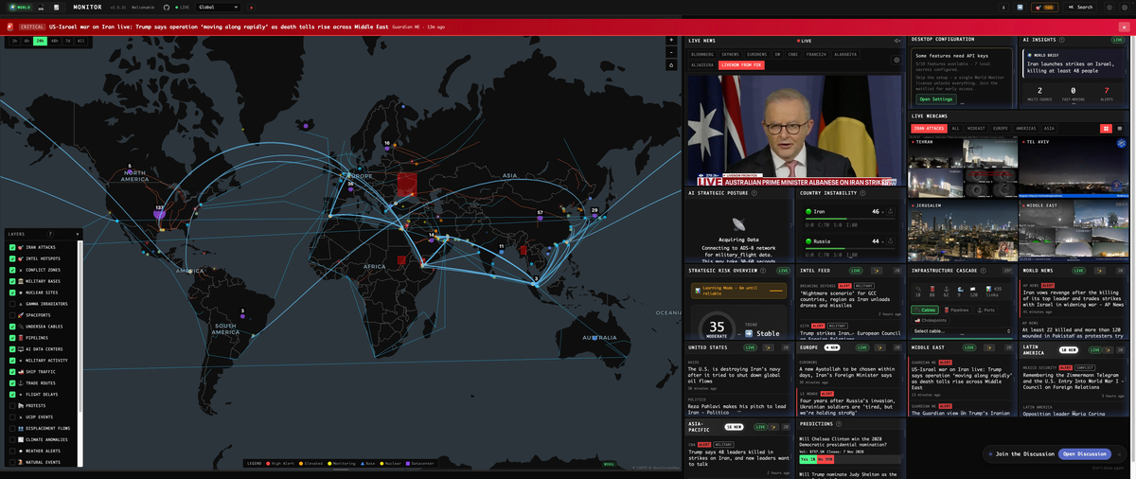This screenshot has width=1136, height=479.
Task: Switch Live Webcams to single view icon
Action: coord(1120,128)
